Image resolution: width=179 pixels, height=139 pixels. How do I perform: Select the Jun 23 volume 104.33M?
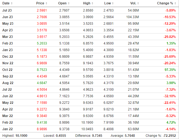[132, 17]
